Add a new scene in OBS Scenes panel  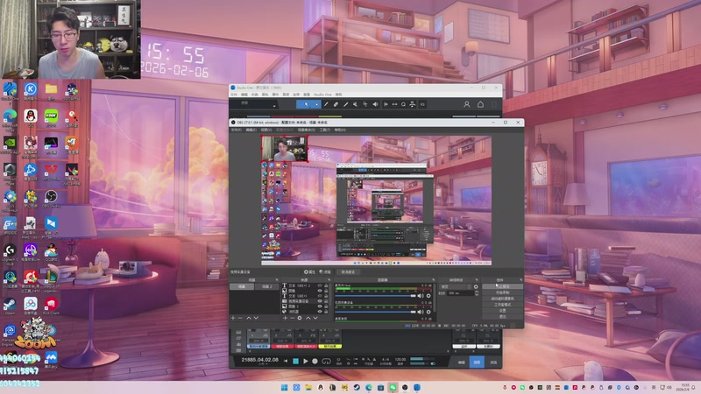click(233, 318)
